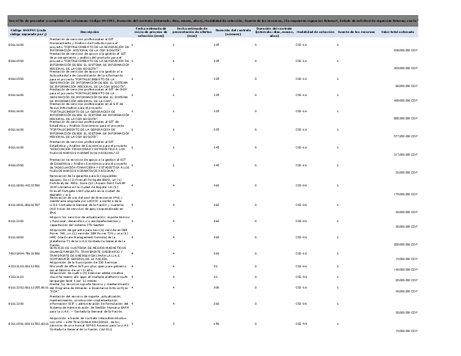
Task: Click the contract duration value "300"
Action: coord(216,287)
